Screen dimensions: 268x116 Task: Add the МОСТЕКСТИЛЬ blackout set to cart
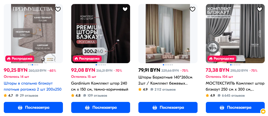pyautogui.click(x=235, y=107)
